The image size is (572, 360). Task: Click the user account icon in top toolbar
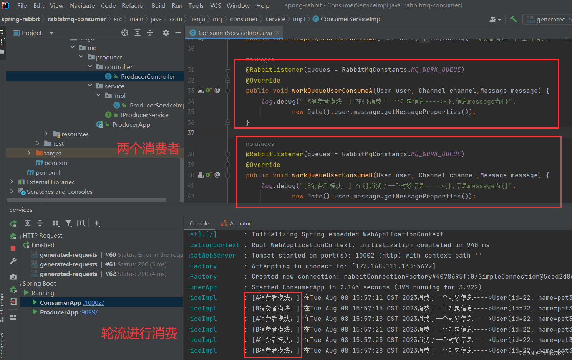pos(495,19)
